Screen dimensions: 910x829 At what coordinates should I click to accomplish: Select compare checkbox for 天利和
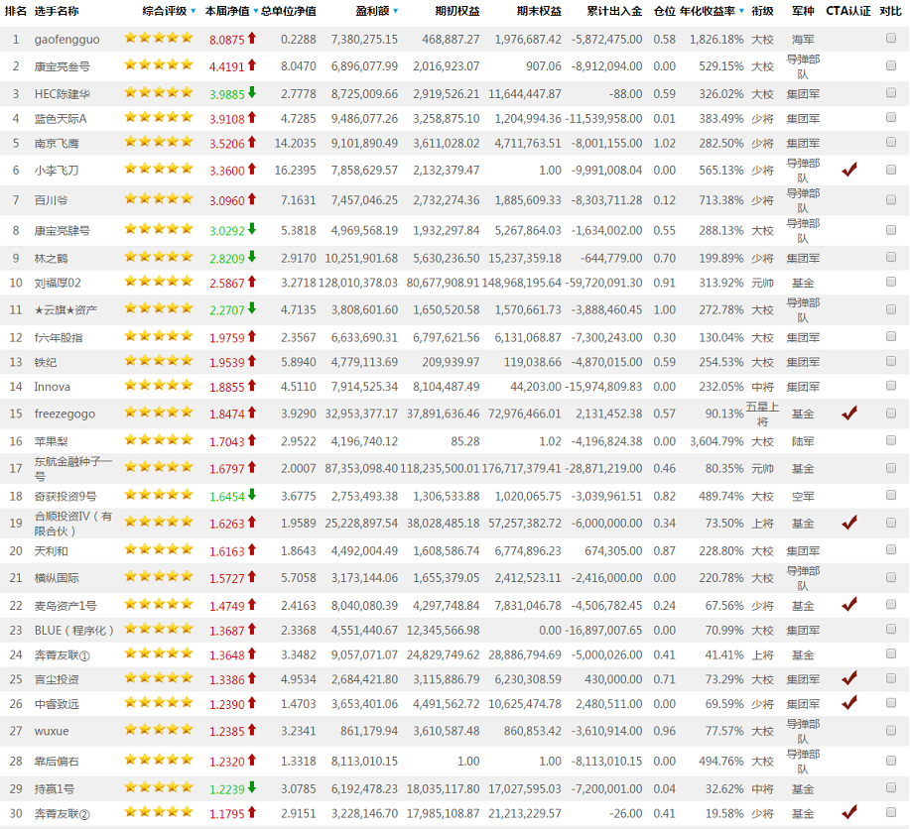click(891, 550)
